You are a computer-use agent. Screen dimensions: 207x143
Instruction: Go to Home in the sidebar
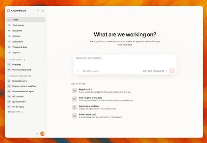point(26,20)
